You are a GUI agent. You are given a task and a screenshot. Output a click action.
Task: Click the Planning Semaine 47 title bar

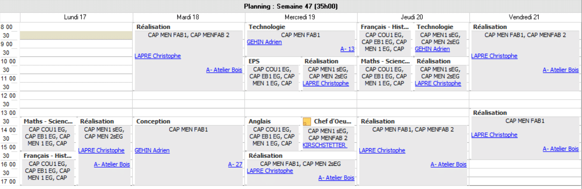click(292, 6)
